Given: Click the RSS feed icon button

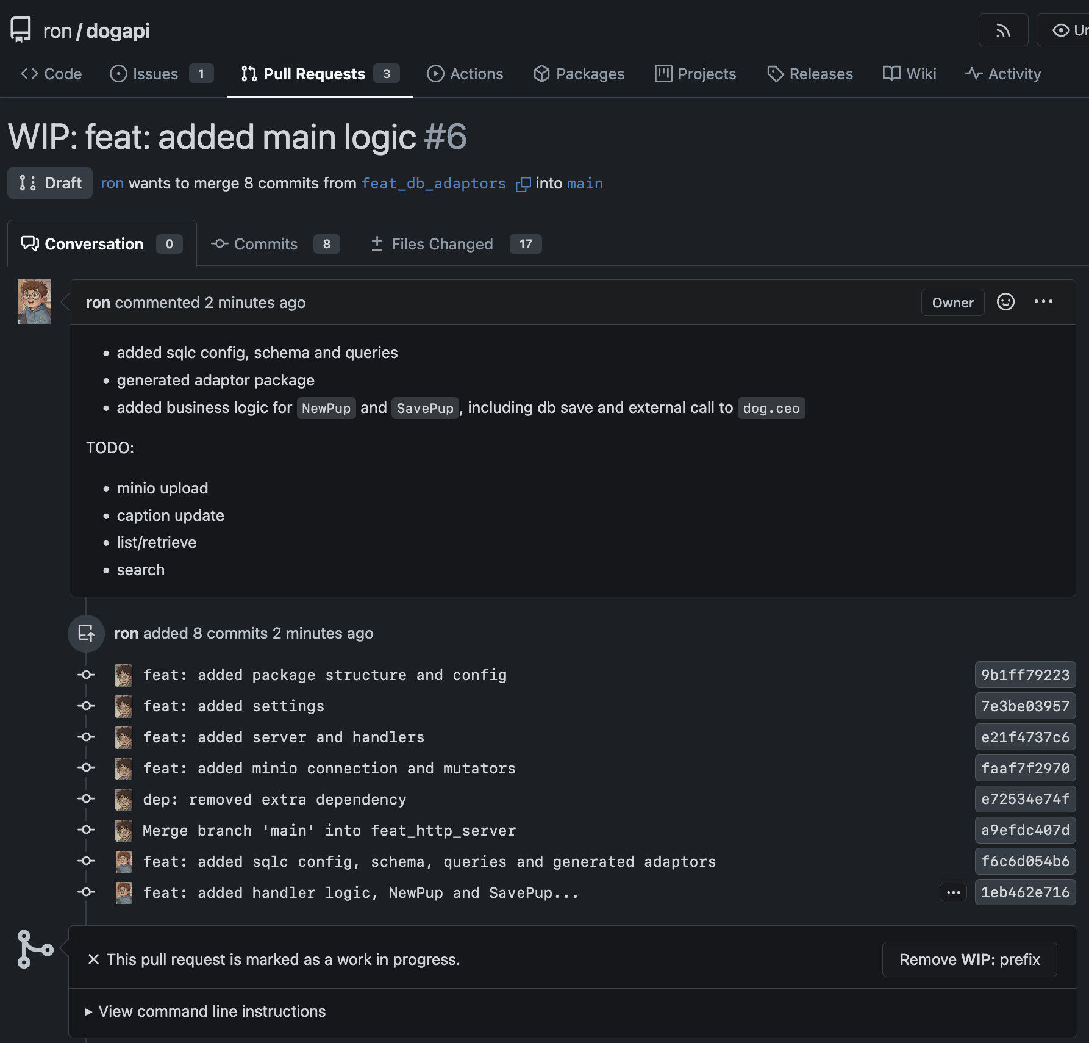Looking at the screenshot, I should pos(1003,30).
